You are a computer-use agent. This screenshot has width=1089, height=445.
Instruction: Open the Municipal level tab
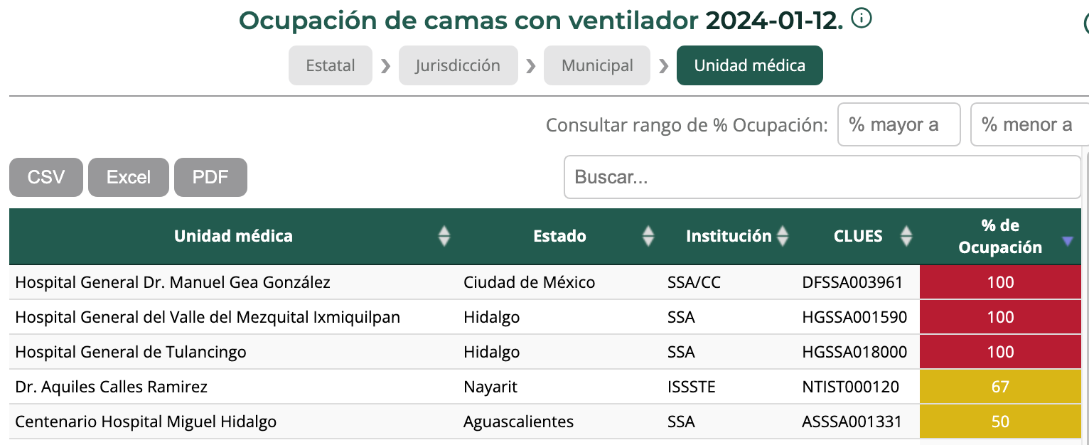pos(597,65)
